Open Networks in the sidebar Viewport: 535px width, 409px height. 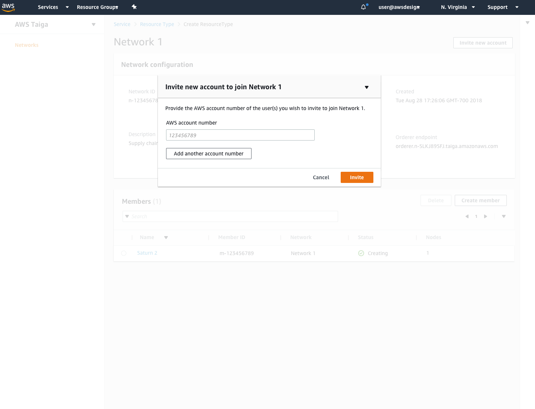click(x=27, y=45)
